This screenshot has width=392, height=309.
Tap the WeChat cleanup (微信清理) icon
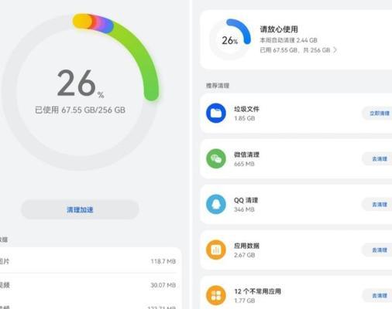click(x=216, y=158)
